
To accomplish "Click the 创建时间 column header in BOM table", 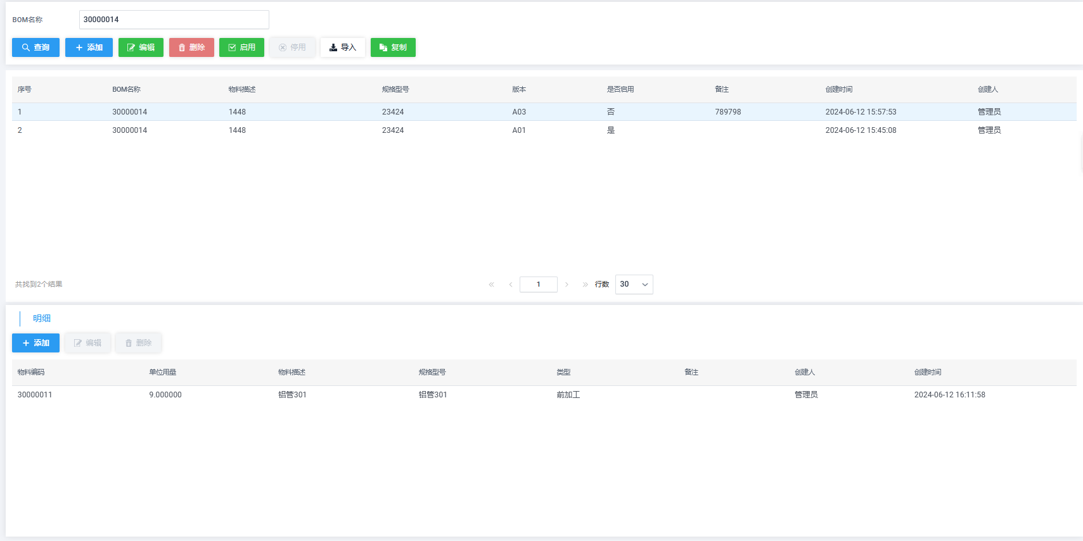I will coord(838,90).
